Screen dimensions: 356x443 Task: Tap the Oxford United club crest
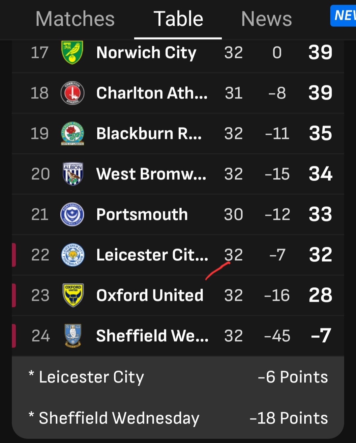click(x=73, y=295)
